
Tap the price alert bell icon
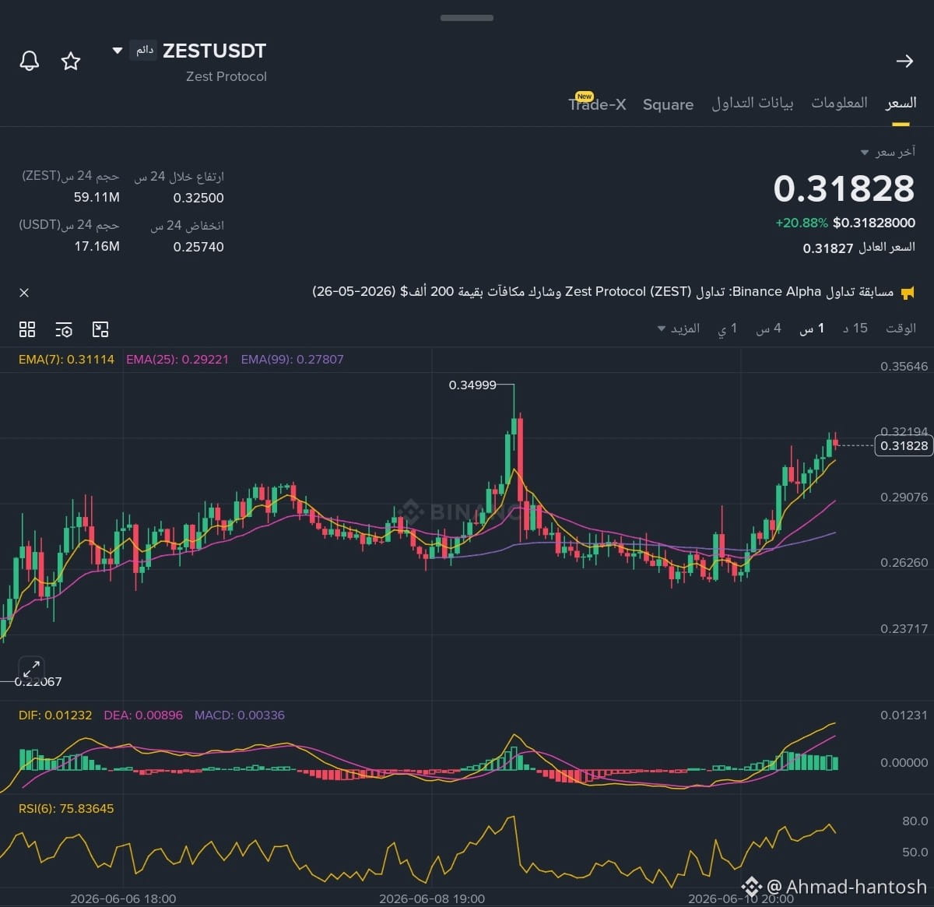pos(30,61)
